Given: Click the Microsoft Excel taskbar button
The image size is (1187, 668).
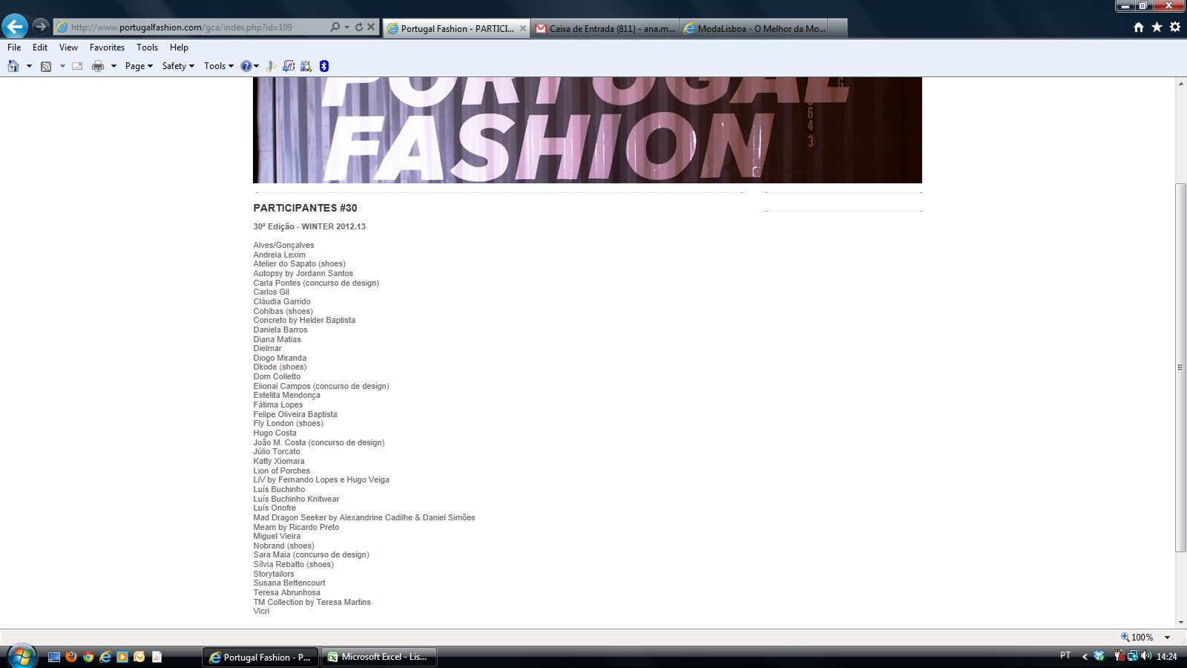Looking at the screenshot, I should [x=379, y=657].
